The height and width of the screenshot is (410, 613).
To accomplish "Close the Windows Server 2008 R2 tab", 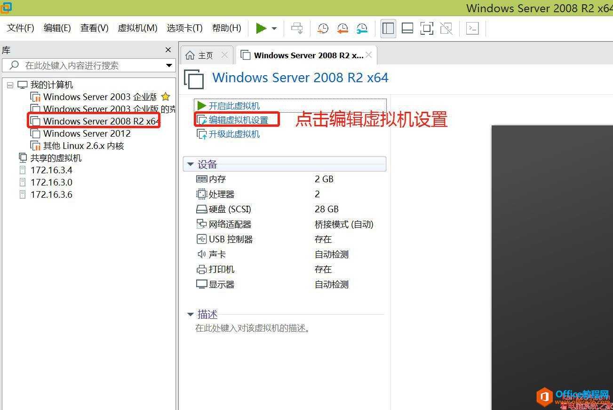I will (369, 55).
